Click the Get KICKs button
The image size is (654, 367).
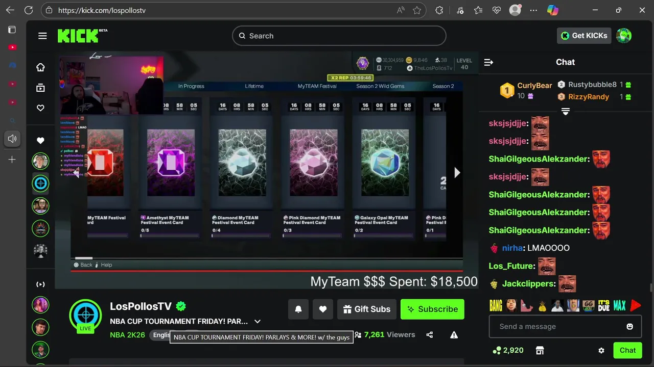[584, 36]
